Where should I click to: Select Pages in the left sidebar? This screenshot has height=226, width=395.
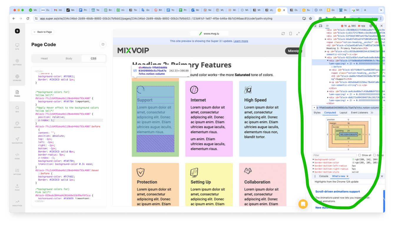17,94
